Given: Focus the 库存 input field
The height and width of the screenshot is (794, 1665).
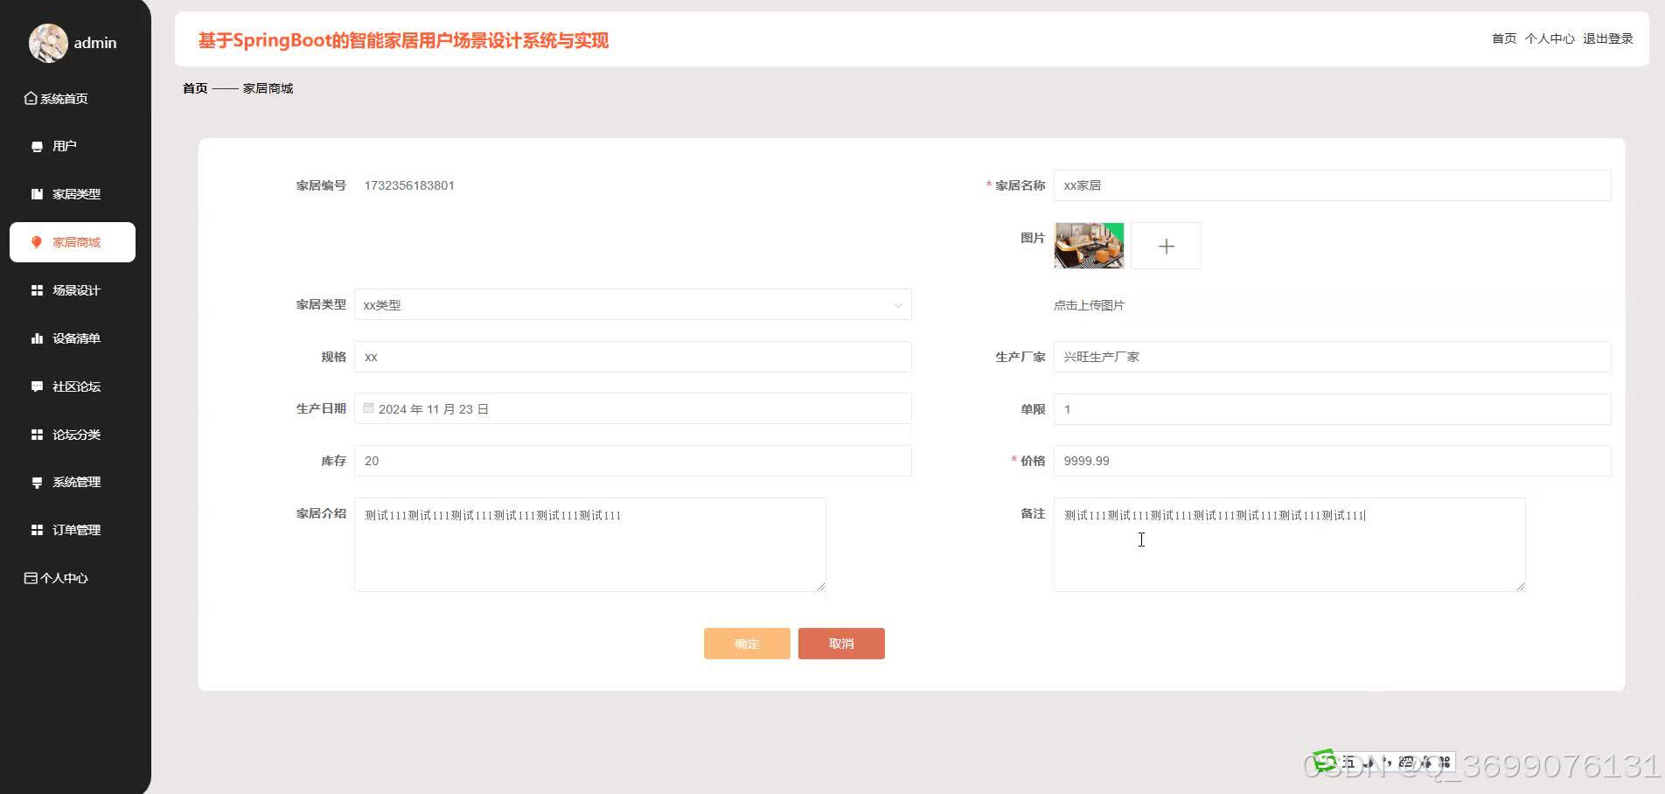Looking at the screenshot, I should [x=632, y=461].
